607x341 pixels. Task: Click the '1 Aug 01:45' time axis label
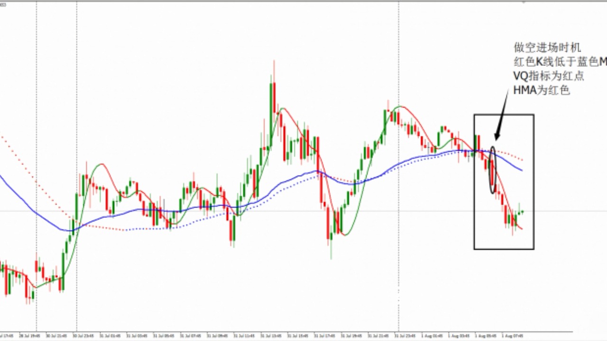432,336
